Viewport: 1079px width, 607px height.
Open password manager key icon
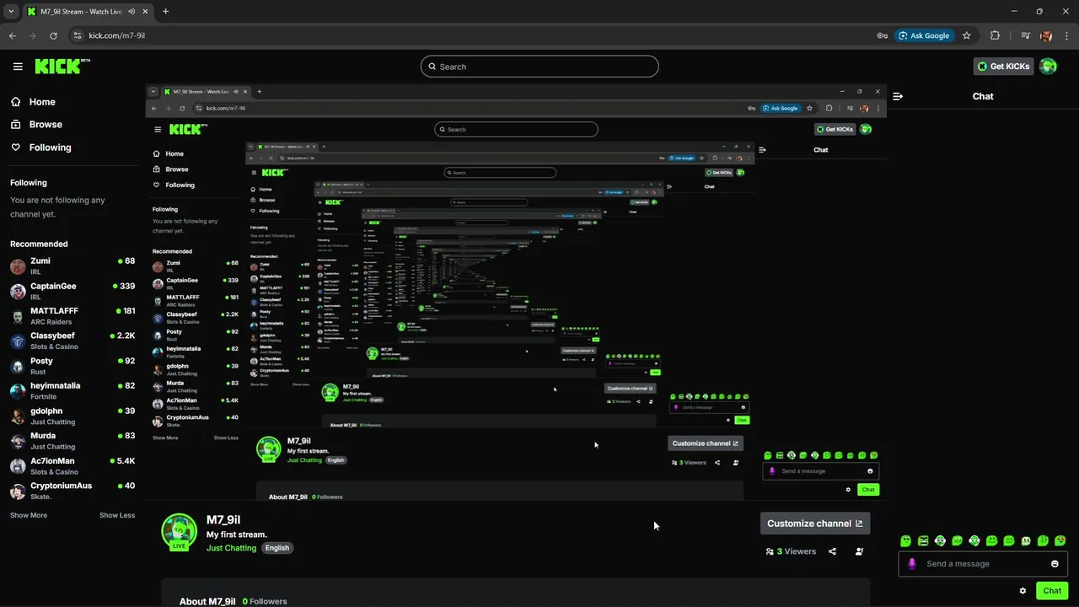click(883, 35)
